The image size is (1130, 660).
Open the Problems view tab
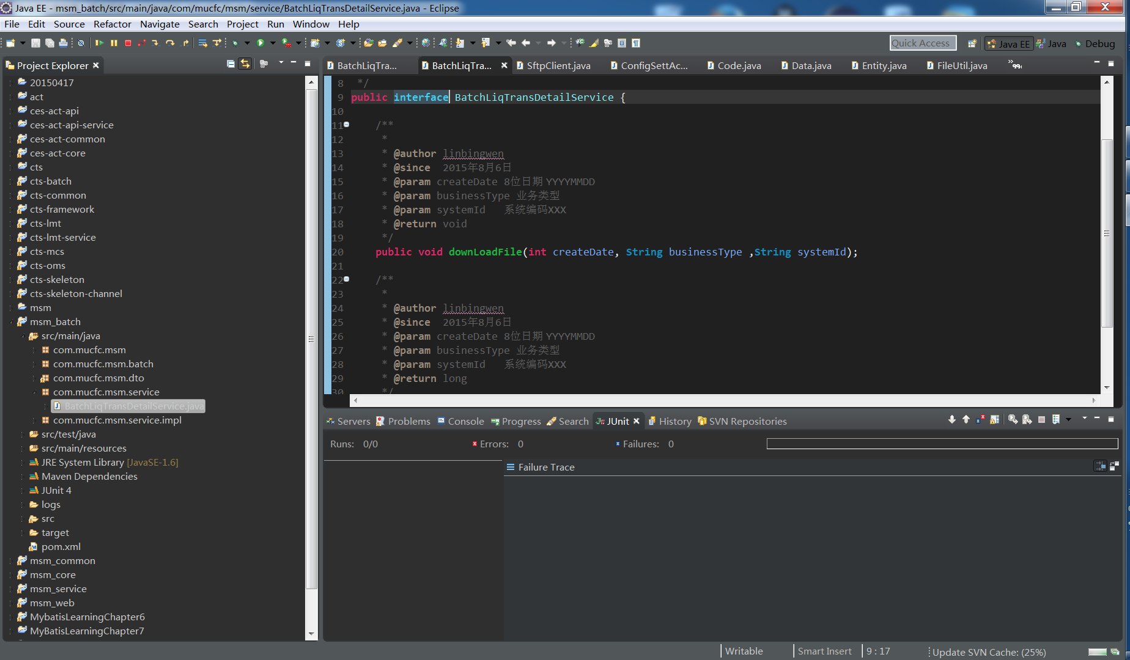point(403,421)
